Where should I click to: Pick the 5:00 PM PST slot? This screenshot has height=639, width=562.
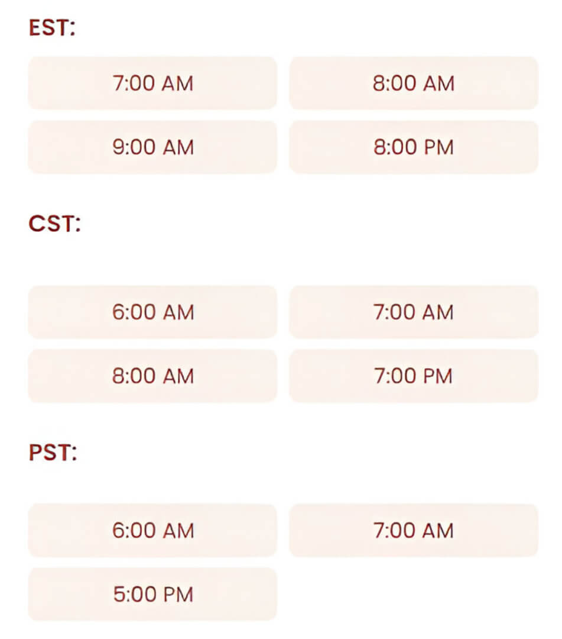[x=152, y=594]
